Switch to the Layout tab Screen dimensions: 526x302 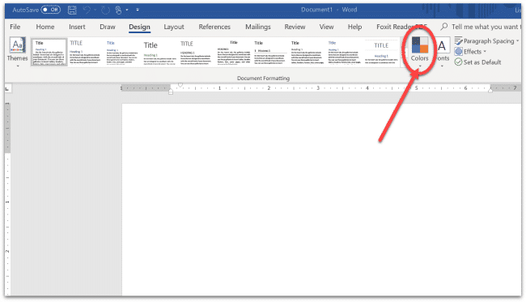pyautogui.click(x=174, y=27)
